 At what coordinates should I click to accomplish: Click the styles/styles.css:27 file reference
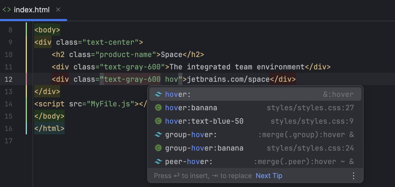[x=310, y=107]
